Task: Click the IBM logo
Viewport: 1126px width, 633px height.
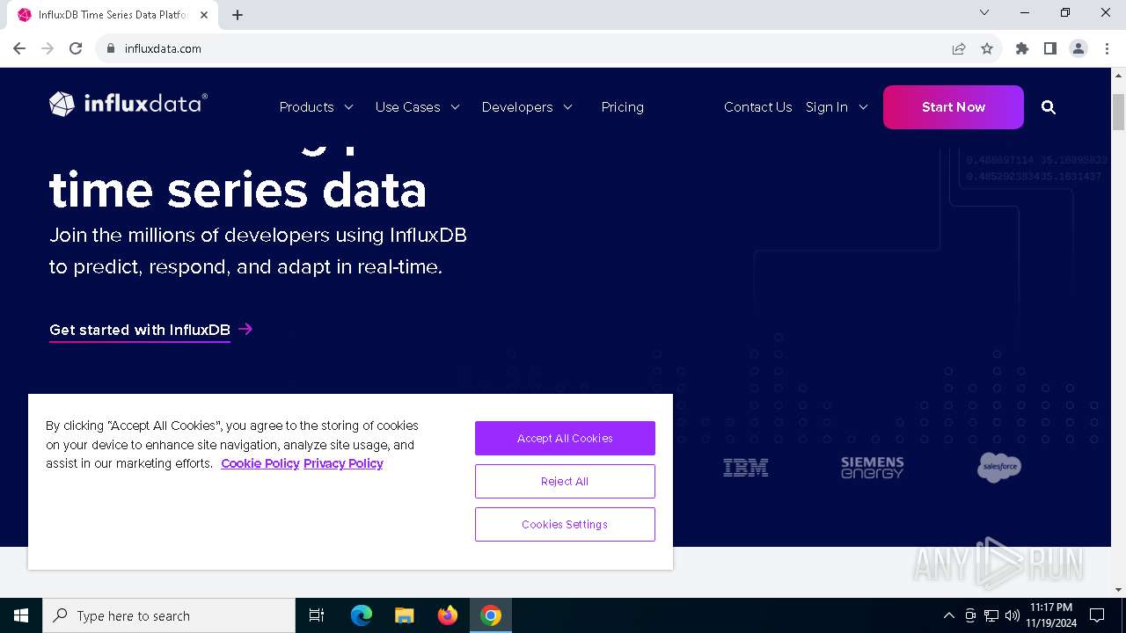Action: (746, 468)
